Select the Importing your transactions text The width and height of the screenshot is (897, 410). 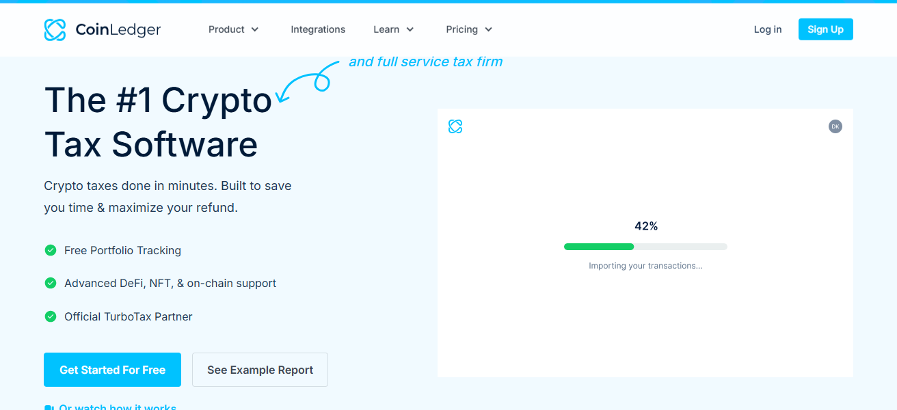[645, 265]
